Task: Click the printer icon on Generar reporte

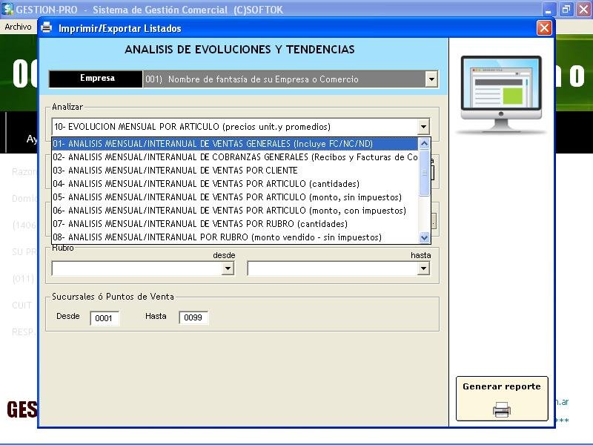Action: (502, 409)
